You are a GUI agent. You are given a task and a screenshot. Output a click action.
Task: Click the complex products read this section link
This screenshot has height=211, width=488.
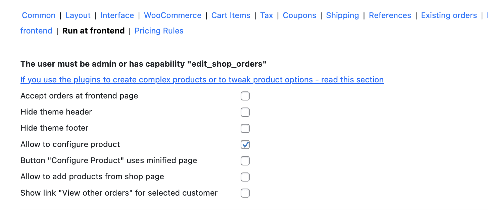click(x=202, y=80)
